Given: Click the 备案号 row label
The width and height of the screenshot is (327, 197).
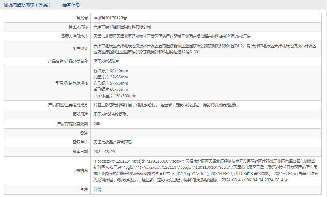Looking at the screenshot, I should tap(82, 18).
